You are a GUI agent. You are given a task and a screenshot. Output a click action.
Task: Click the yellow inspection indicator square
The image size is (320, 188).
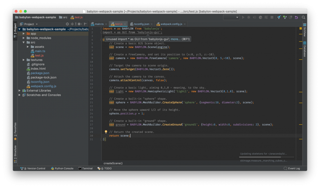pyautogui.click(x=300, y=29)
